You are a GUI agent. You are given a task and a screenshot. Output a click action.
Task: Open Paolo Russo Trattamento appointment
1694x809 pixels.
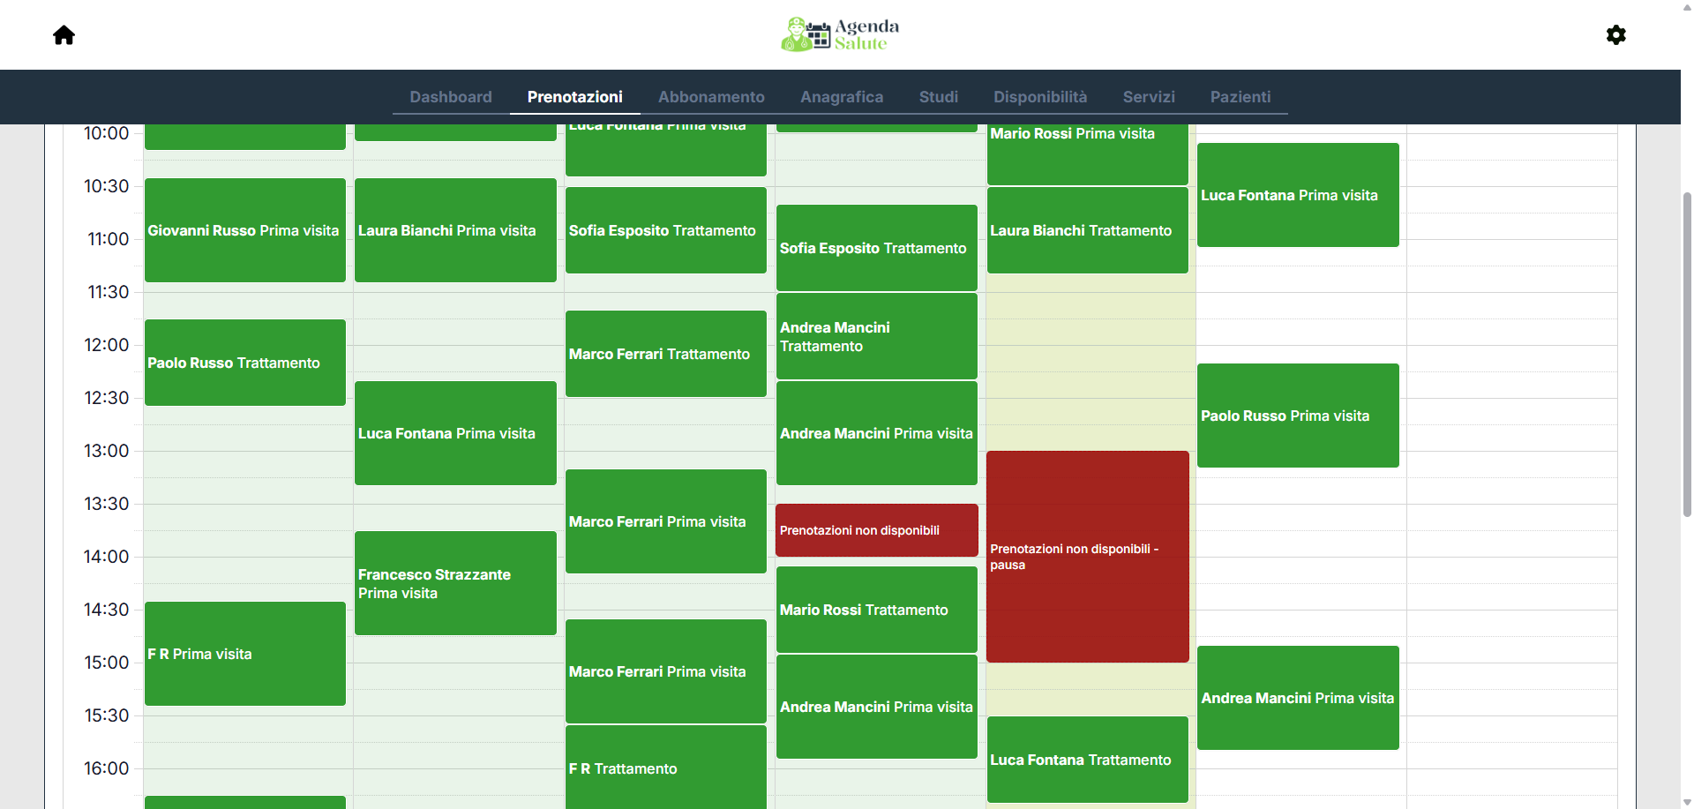245,363
